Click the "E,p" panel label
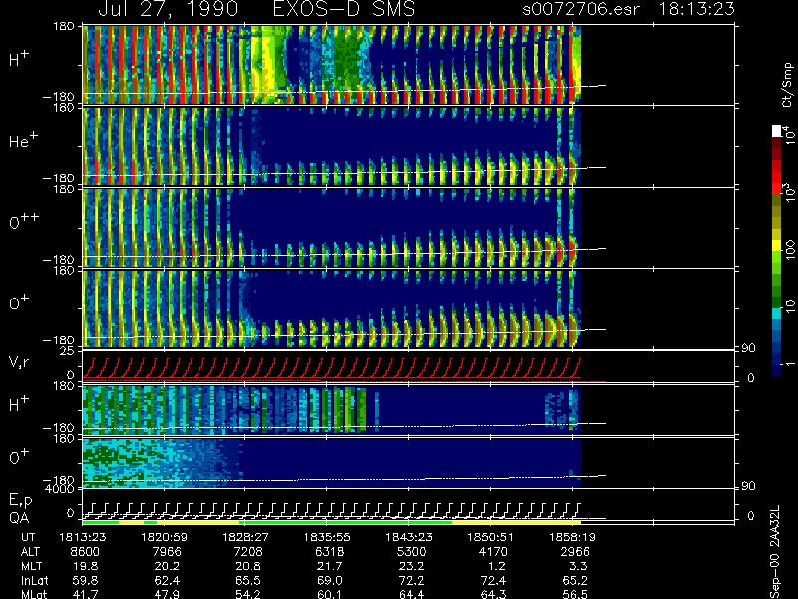798x599 pixels. pyautogui.click(x=20, y=501)
